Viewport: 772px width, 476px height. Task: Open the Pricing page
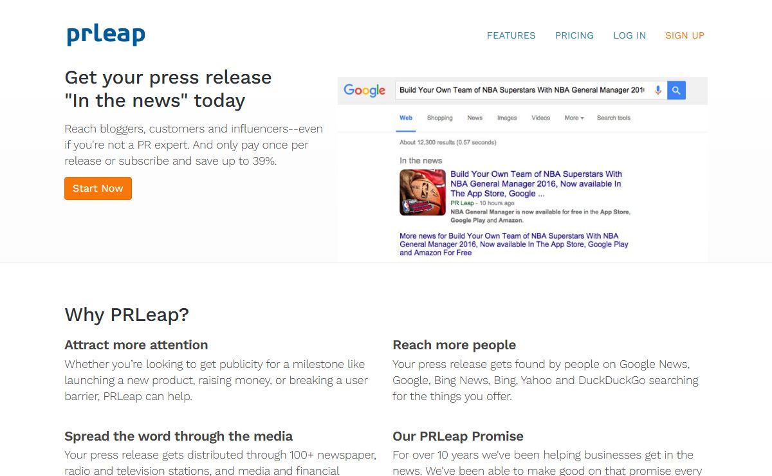(x=574, y=35)
